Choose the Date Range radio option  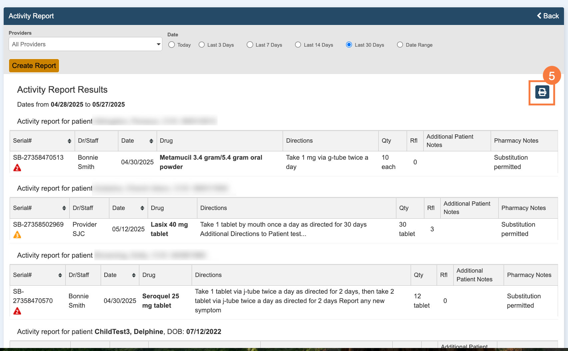pyautogui.click(x=400, y=45)
